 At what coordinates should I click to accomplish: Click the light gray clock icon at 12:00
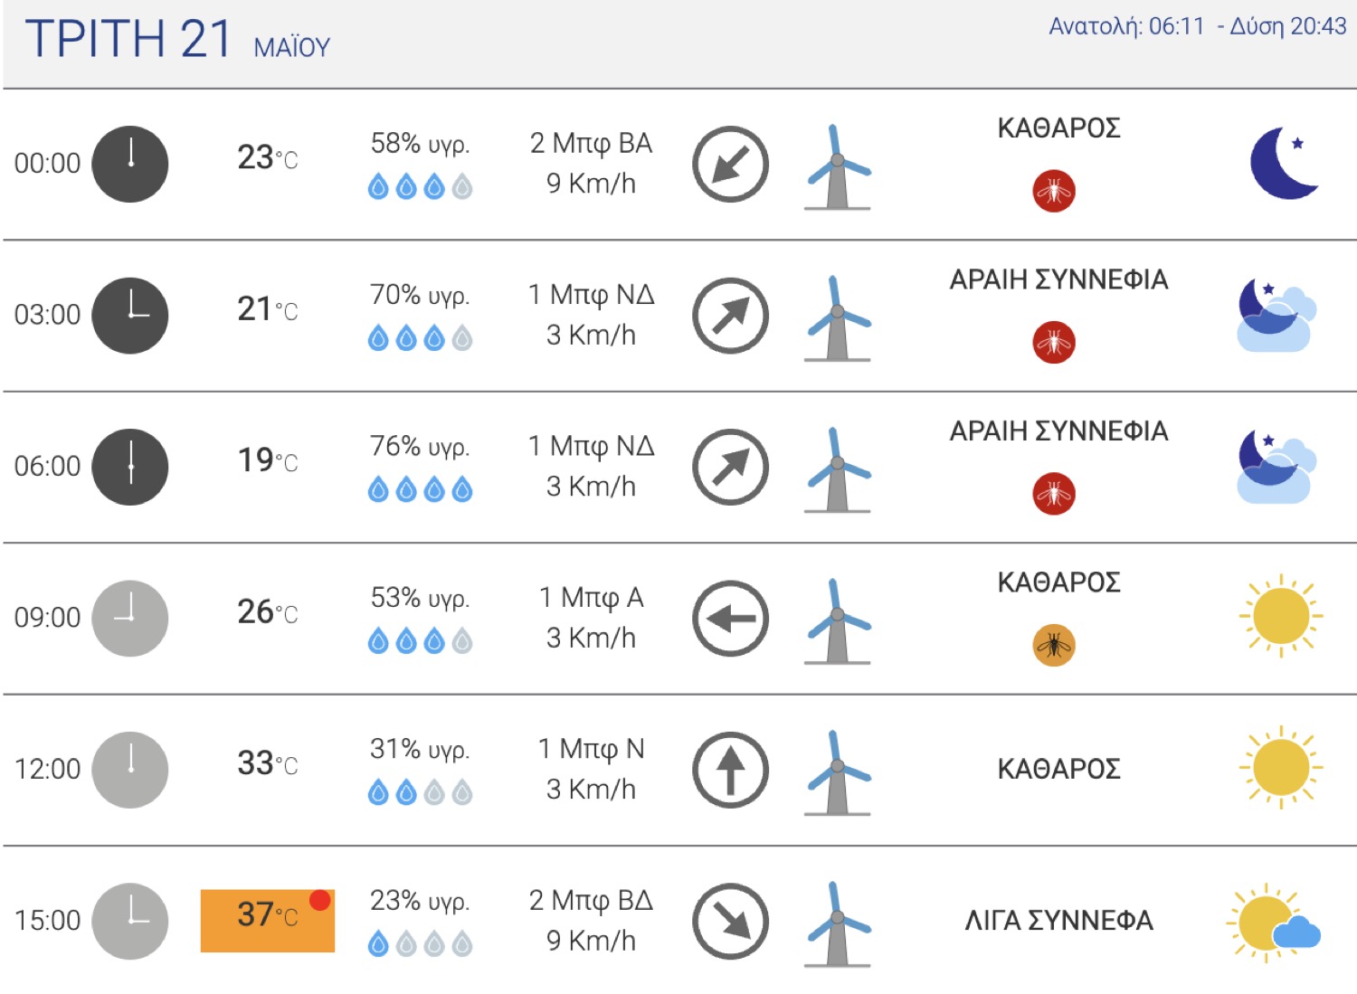[x=130, y=770]
